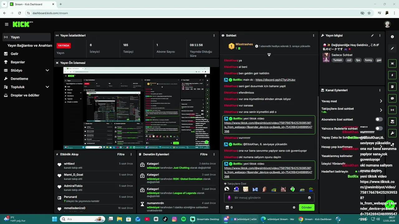
Task: Click wHtievl follow event row
Action: [x=95, y=166]
